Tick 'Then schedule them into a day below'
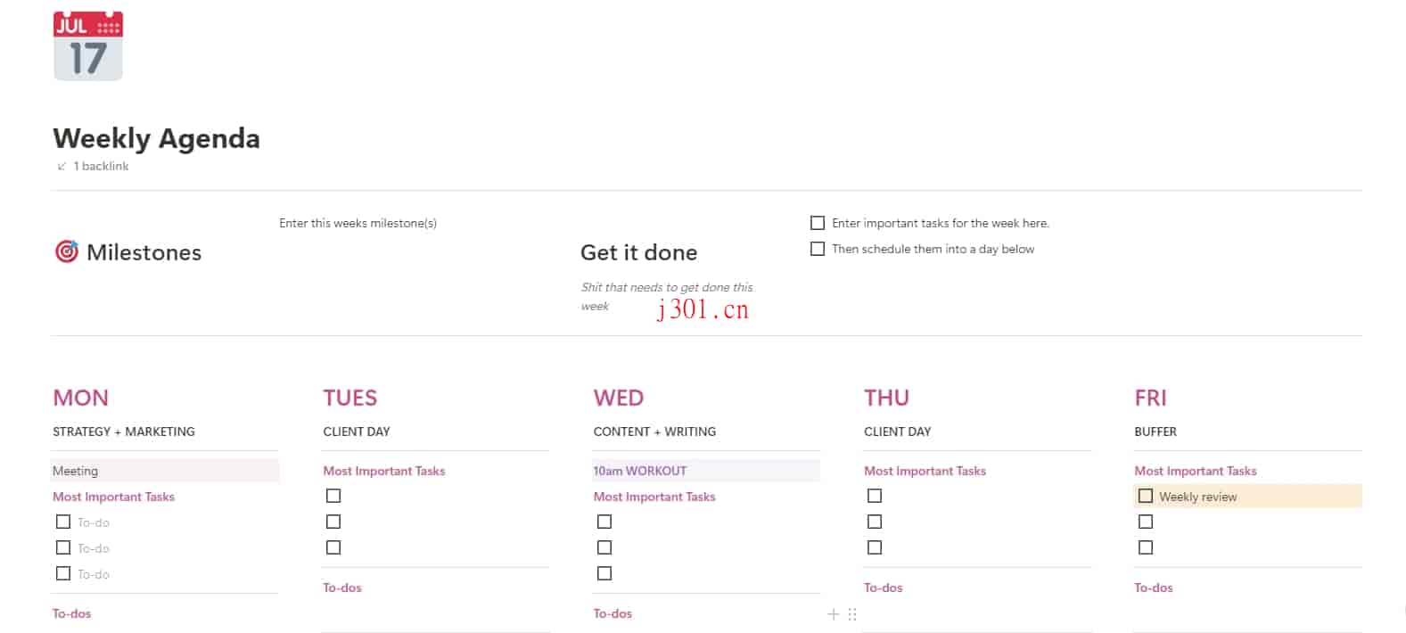Image resolution: width=1406 pixels, height=633 pixels. (x=818, y=249)
